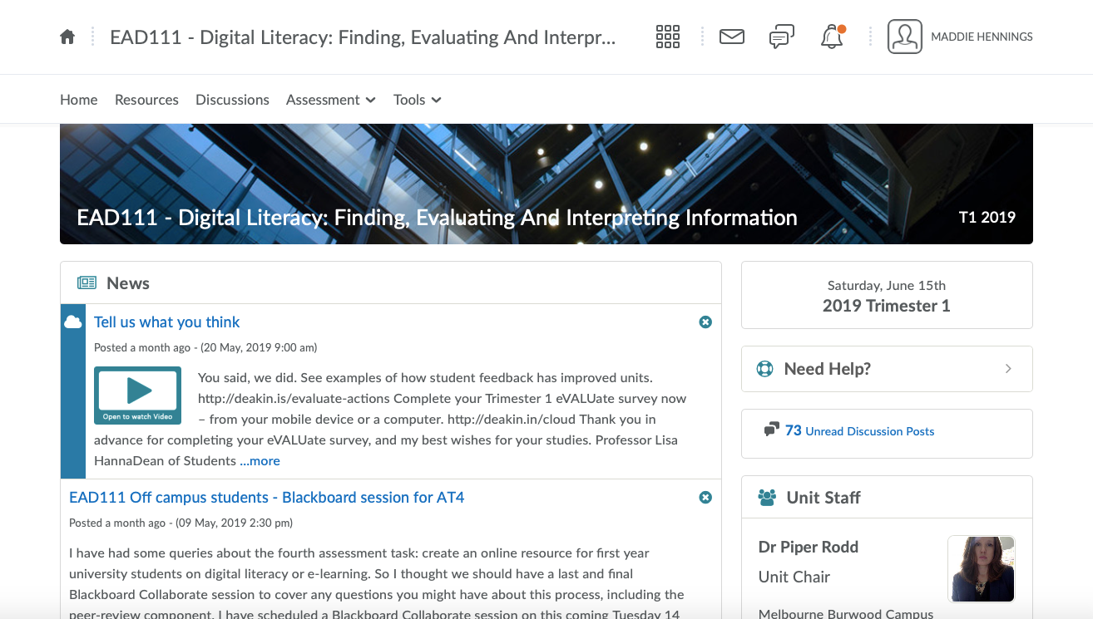Open the 'Tell us what you think' news link
The height and width of the screenshot is (619, 1093).
[x=166, y=322]
